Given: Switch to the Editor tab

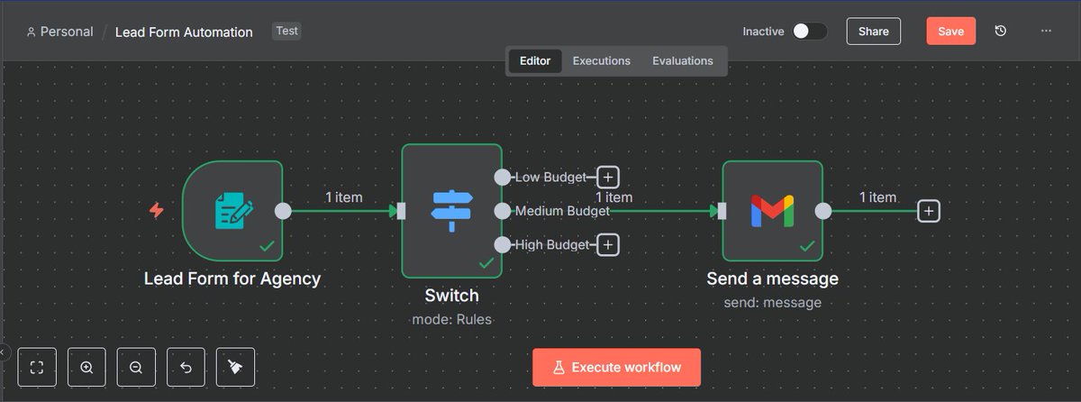Looking at the screenshot, I should pyautogui.click(x=535, y=61).
